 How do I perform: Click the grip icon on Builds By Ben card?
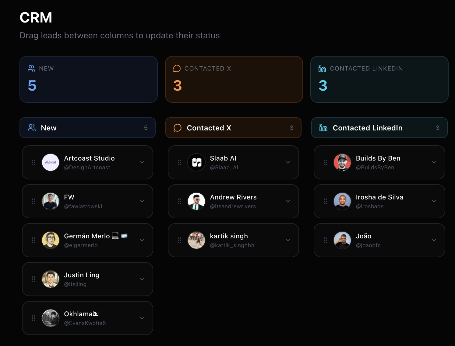pyautogui.click(x=325, y=162)
